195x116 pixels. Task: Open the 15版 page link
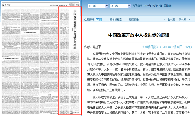click(188, 47)
